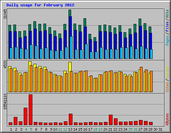The image size is (171, 133).
Task: Click the 'Daily usage for February 2012' title
Action: pos(40,5)
